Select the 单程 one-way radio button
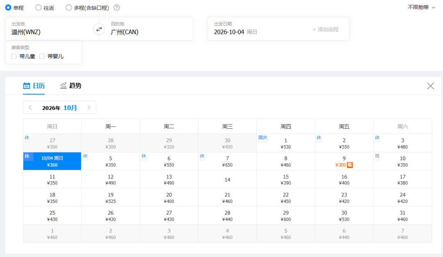Viewport: 443px width, 257px height. 8,8
